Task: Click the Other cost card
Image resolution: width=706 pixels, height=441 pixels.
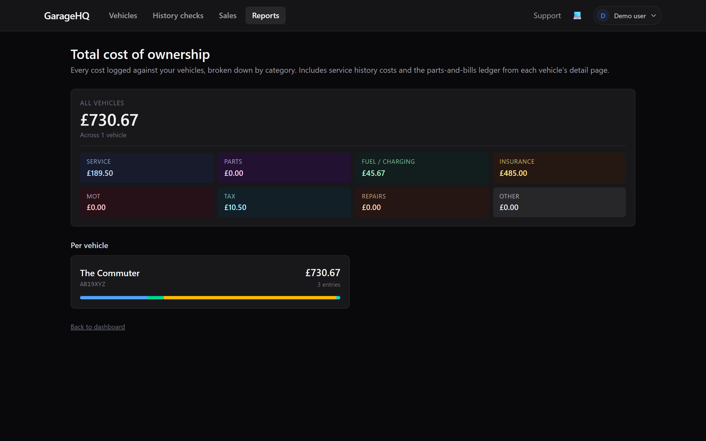Action: pyautogui.click(x=559, y=202)
